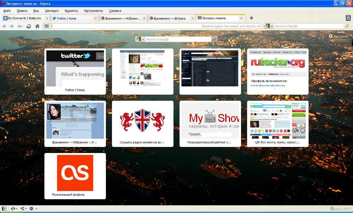Viewport: 353px width, 213px height.
Task: Focus the Speed Dial Google search field
Action: click(178, 39)
